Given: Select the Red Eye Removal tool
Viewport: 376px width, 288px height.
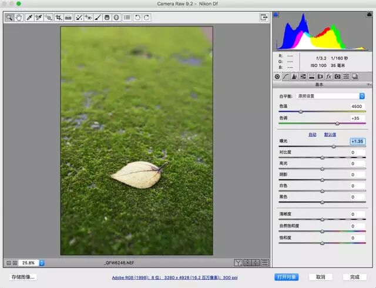Looking at the screenshot, I should click(x=88, y=18).
